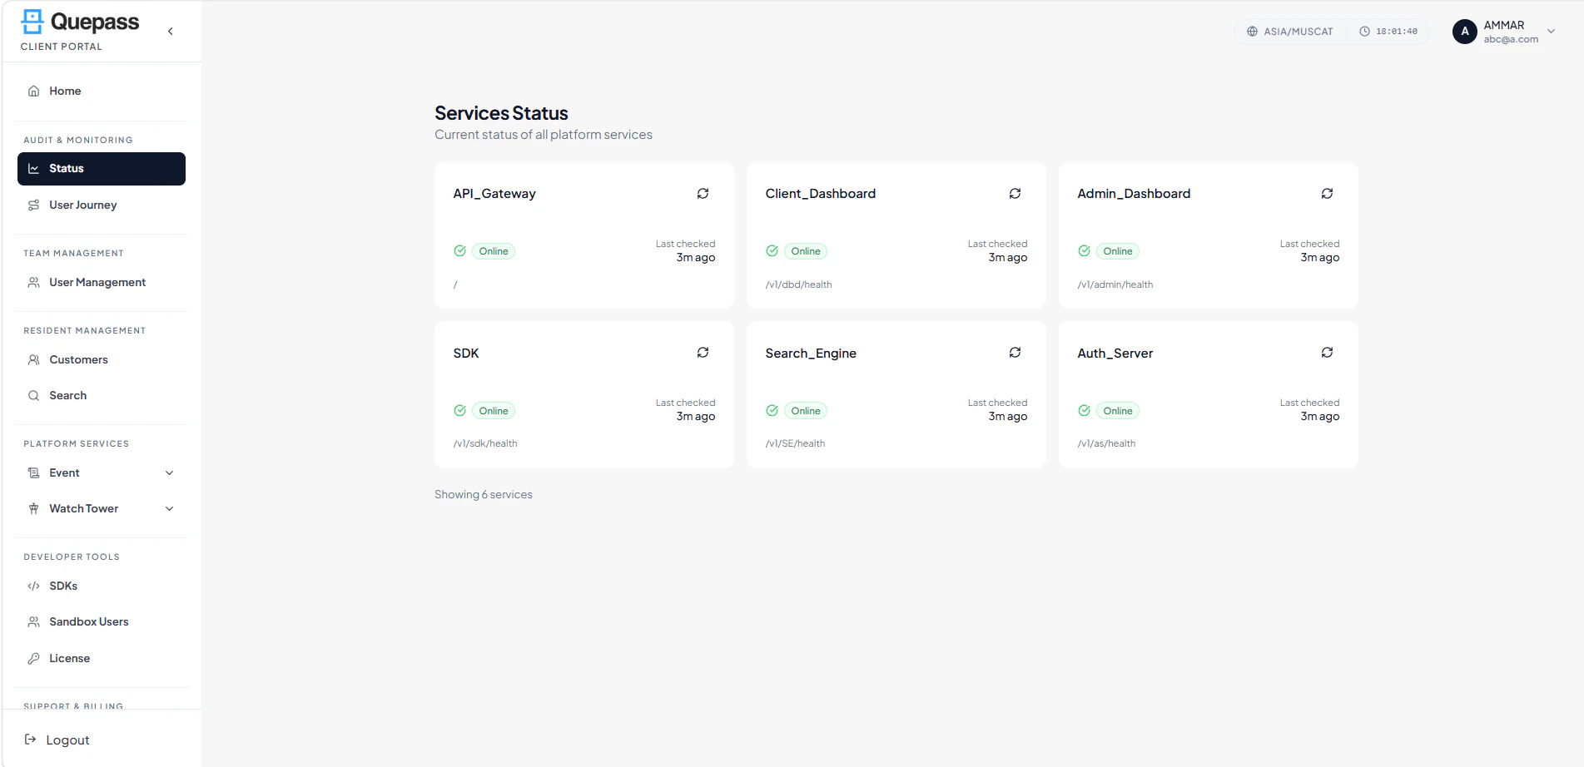Refresh the API_Gateway service status
1584x767 pixels.
[x=703, y=193]
